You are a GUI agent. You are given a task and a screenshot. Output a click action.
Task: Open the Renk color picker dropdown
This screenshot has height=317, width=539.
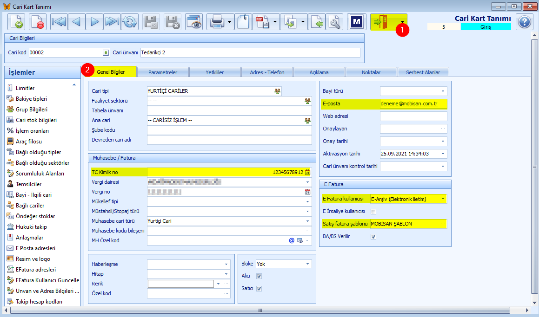tap(218, 284)
